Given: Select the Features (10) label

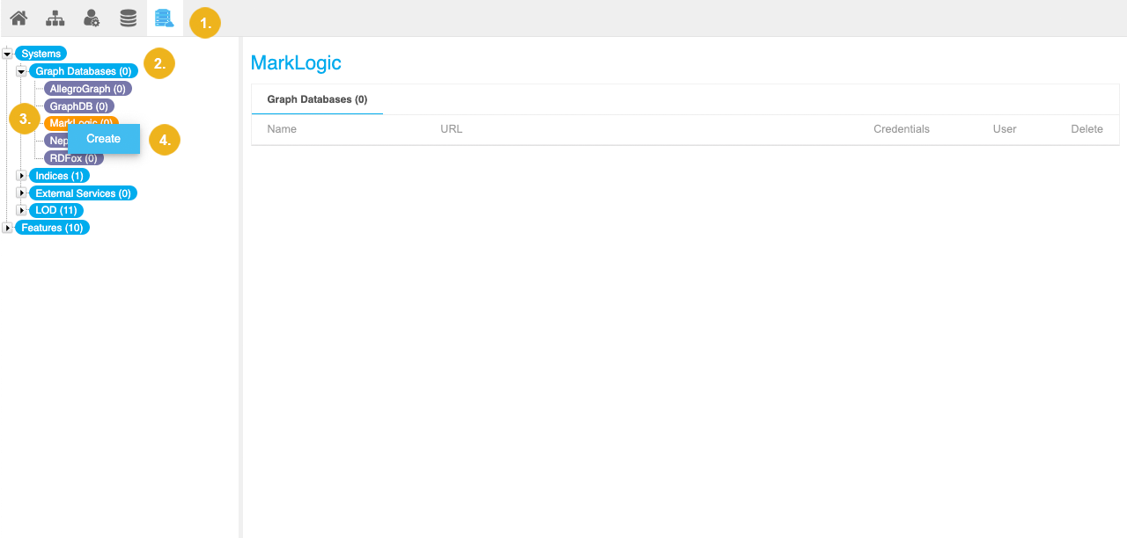Looking at the screenshot, I should pos(52,228).
